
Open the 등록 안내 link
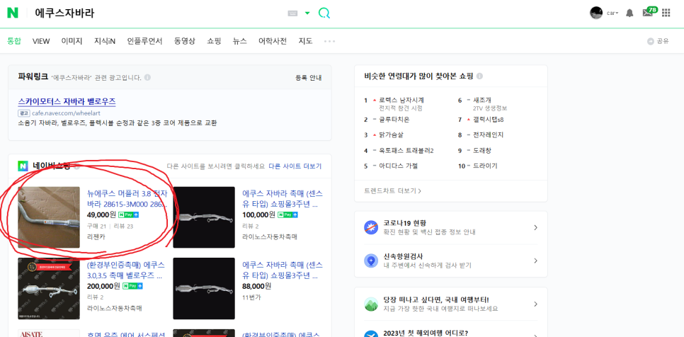[309, 78]
